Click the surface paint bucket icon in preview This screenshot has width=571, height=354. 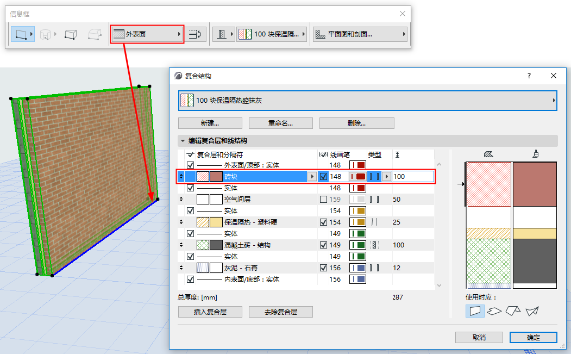535,154
